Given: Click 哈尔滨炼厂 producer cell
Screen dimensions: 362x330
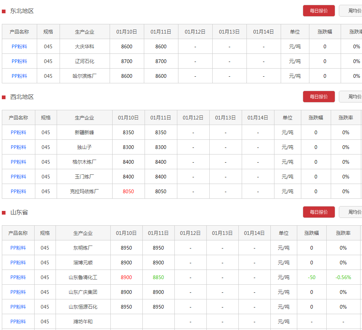Looking at the screenshot, I should pyautogui.click(x=85, y=76).
